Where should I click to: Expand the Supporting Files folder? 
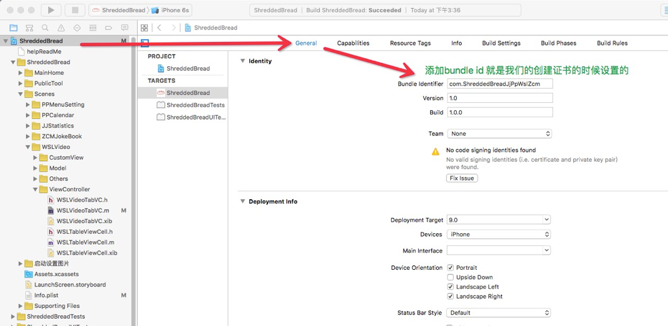pyautogui.click(x=21, y=306)
